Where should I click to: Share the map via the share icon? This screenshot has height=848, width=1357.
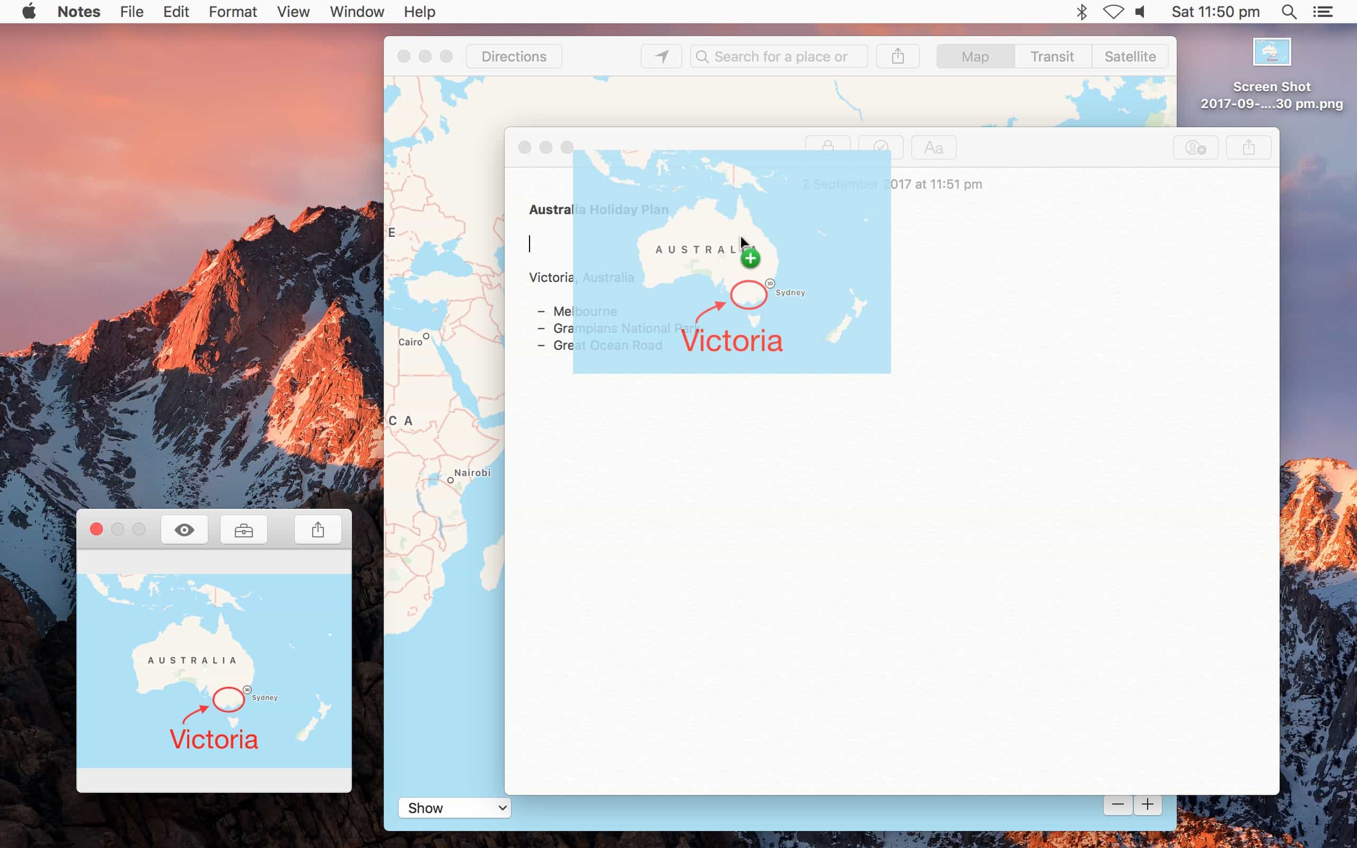pyautogui.click(x=897, y=56)
